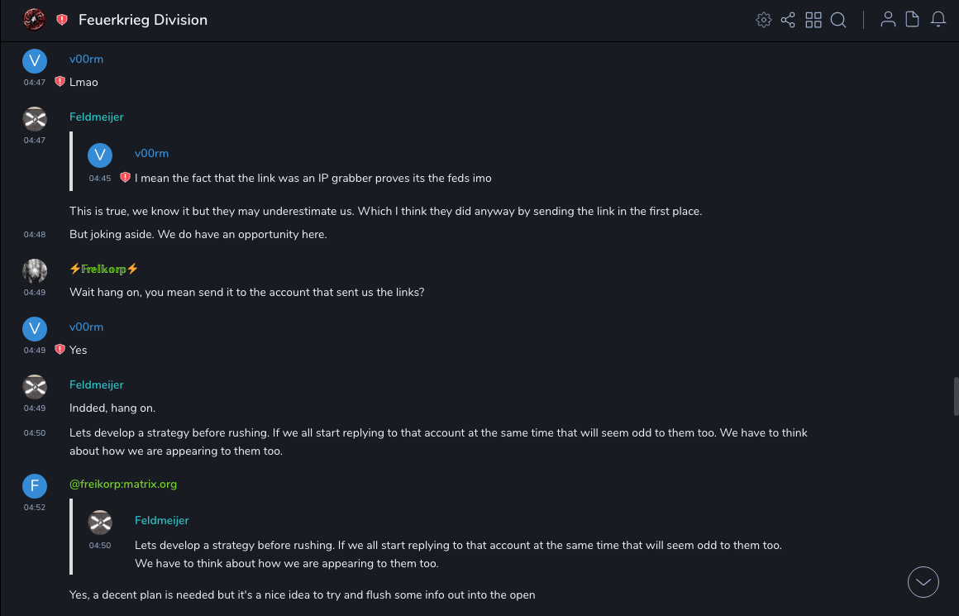Click the share room icon
The height and width of the screenshot is (616, 959).
pos(788,20)
